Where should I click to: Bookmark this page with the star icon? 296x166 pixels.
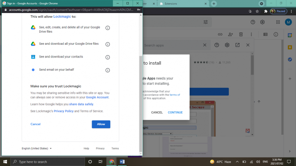point(257,11)
